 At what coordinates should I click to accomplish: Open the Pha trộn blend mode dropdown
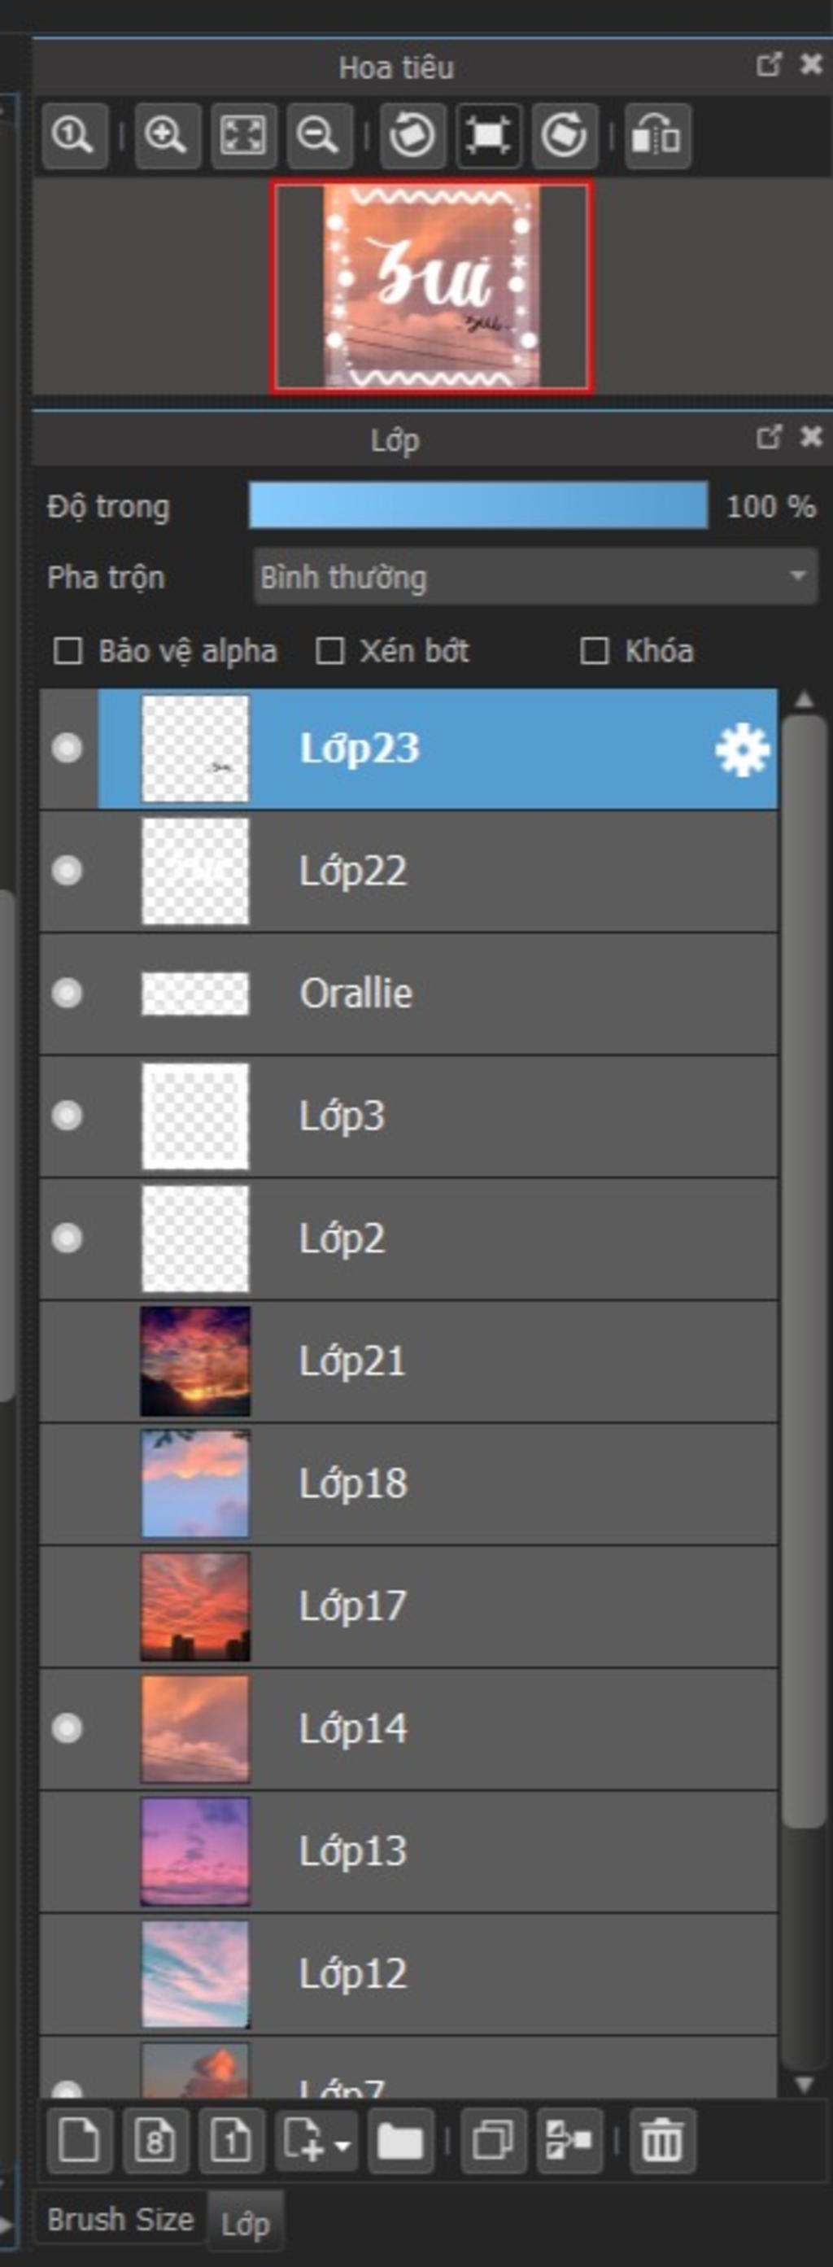point(536,576)
